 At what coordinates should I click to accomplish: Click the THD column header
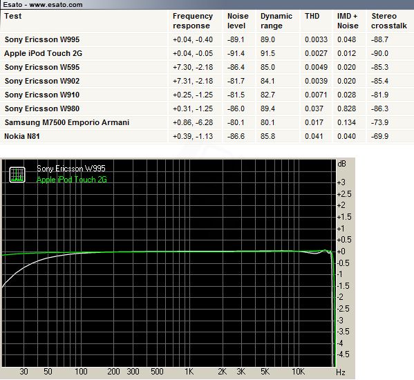(312, 16)
